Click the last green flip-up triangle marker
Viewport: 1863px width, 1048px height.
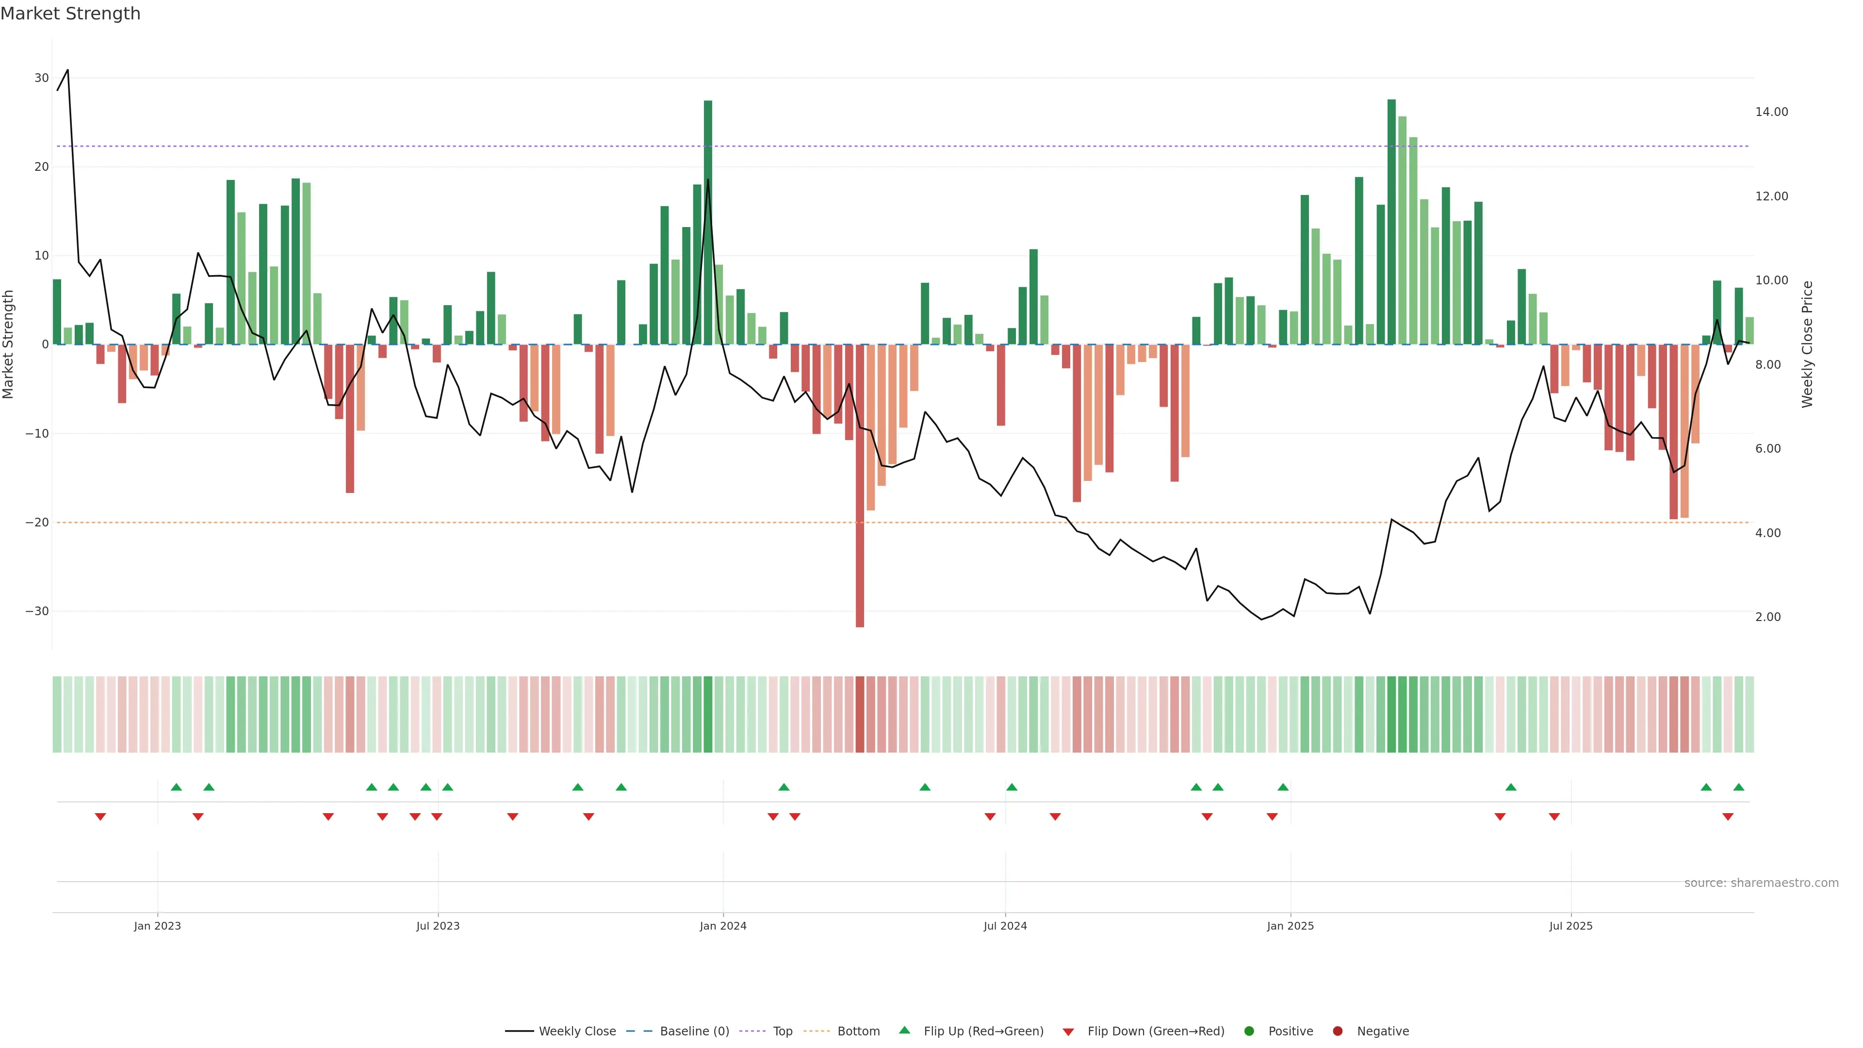[1739, 787]
